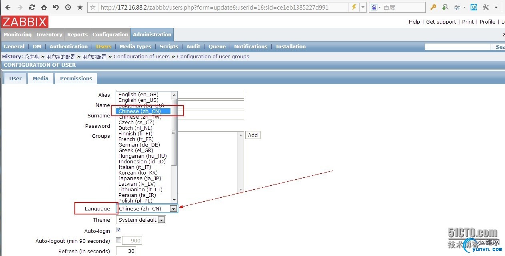The width and height of the screenshot is (505, 256).
Task: Open the Profile link
Action: click(x=487, y=22)
